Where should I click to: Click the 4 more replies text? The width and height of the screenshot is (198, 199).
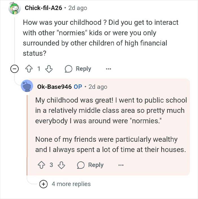click(x=71, y=184)
